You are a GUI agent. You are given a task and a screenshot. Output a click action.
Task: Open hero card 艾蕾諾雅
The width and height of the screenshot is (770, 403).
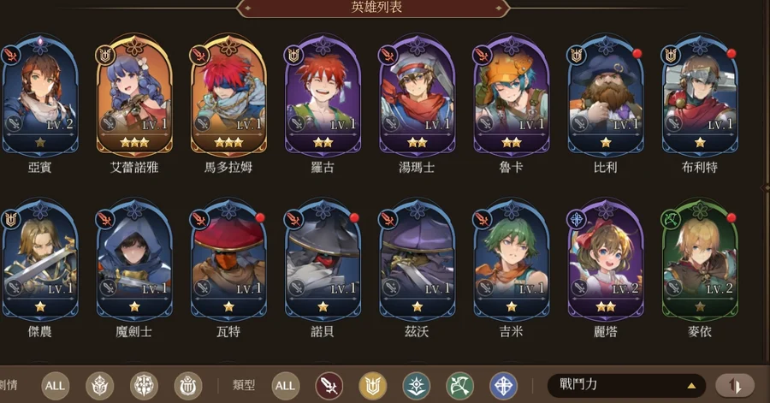point(134,96)
